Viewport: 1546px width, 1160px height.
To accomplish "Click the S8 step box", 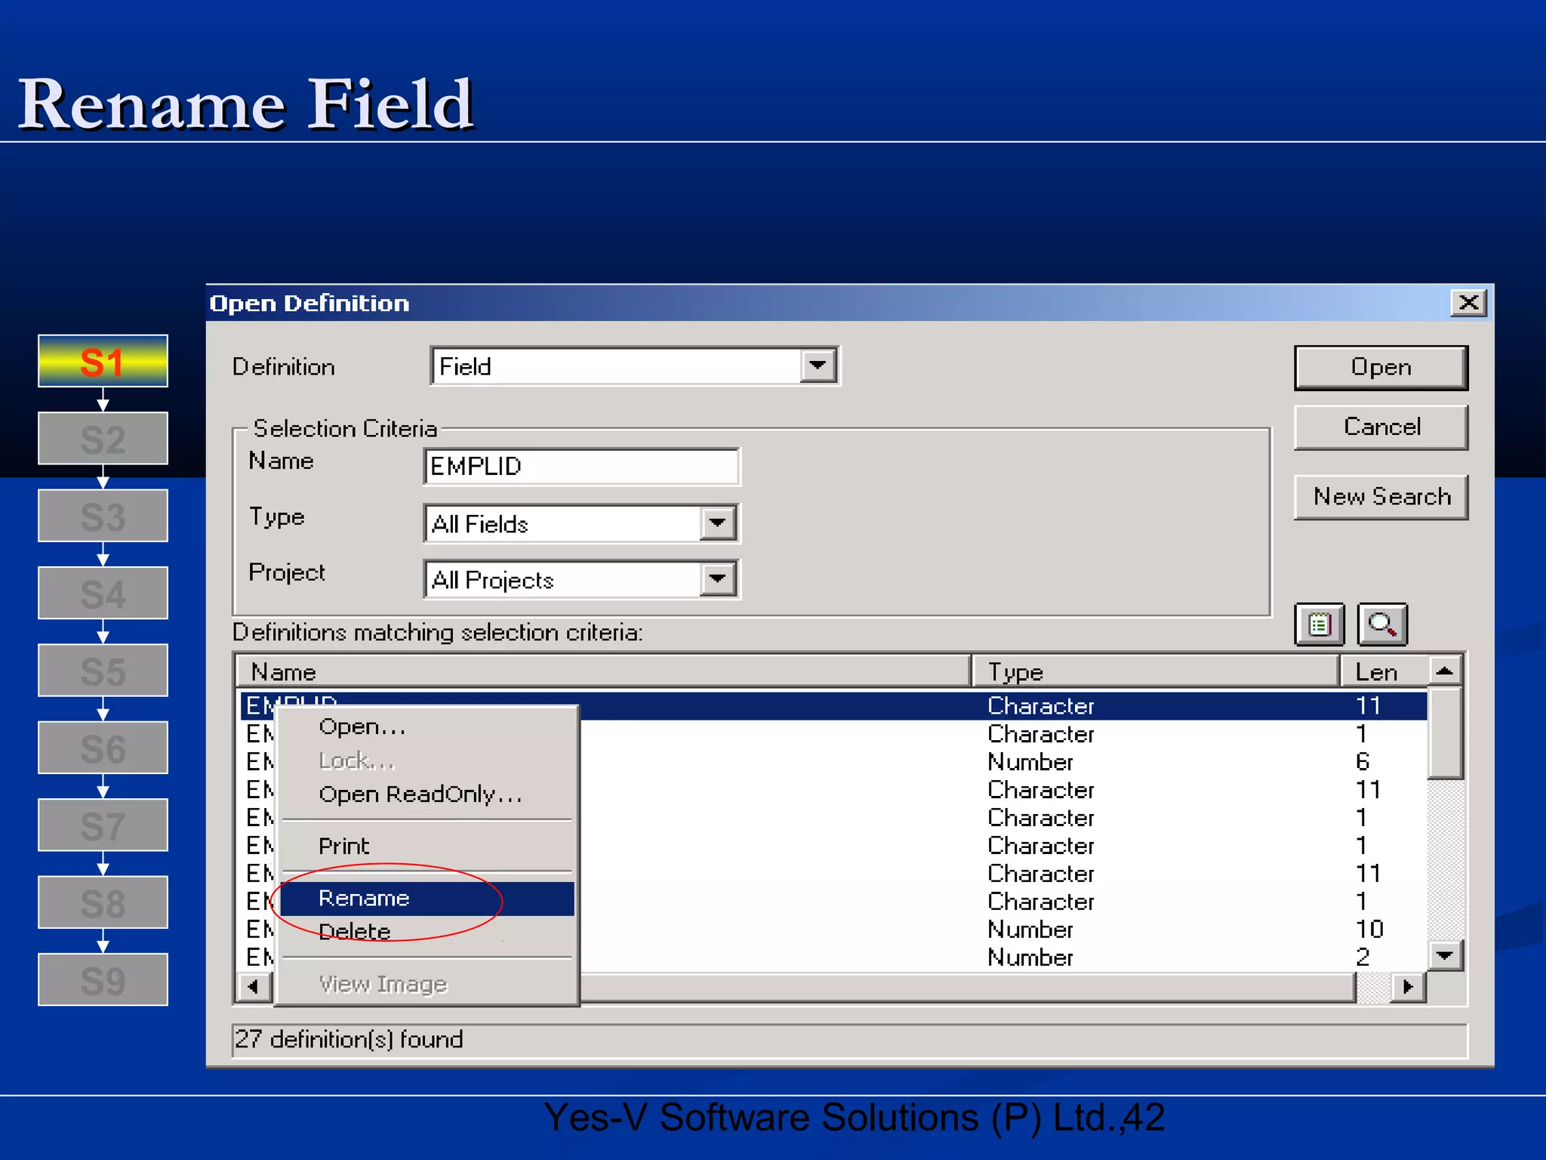I will (103, 903).
